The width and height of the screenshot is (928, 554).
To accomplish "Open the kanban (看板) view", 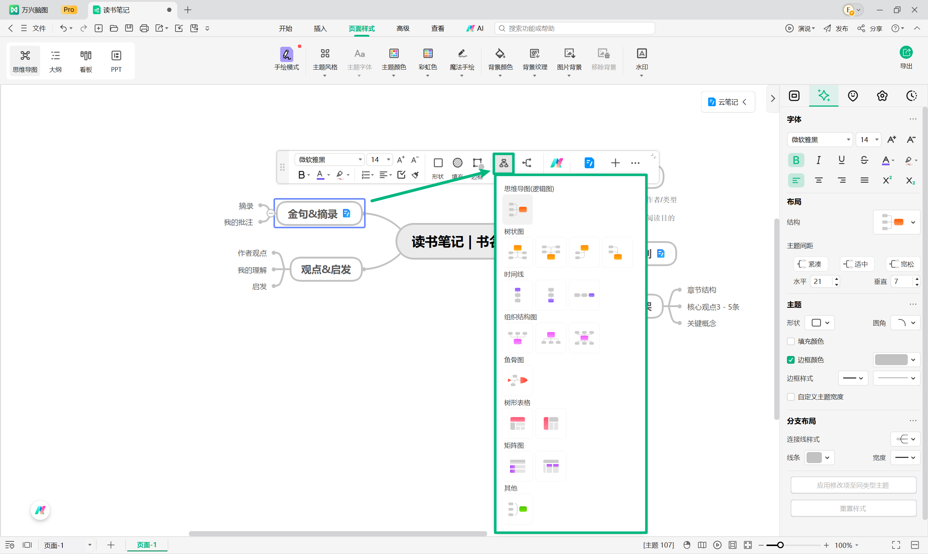I will coord(86,61).
